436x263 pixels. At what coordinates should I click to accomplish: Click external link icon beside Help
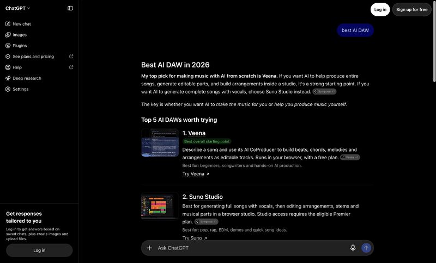click(x=71, y=67)
